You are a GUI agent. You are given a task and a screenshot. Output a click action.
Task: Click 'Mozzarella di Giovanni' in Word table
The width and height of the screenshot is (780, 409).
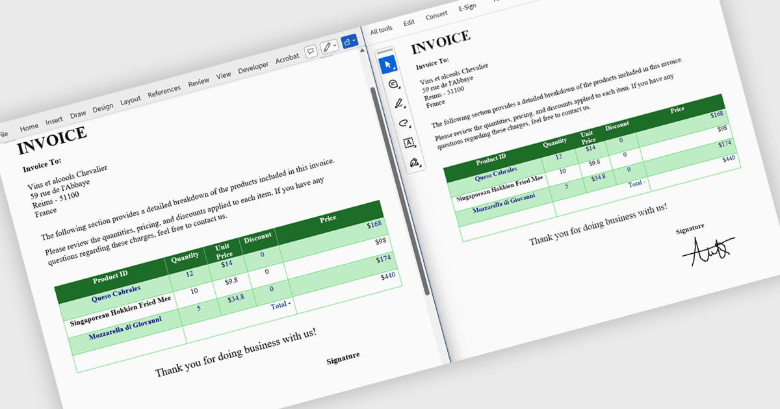pos(125,328)
